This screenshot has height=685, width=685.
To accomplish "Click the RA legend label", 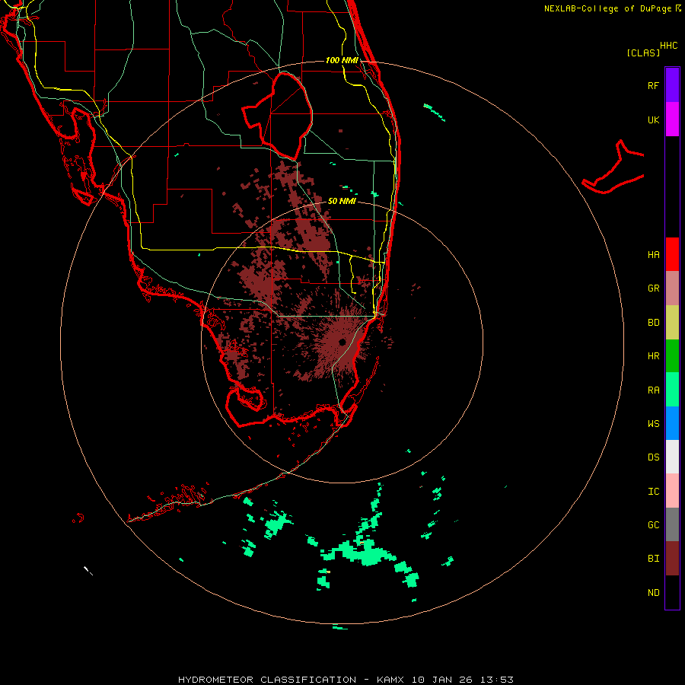I will pos(653,390).
